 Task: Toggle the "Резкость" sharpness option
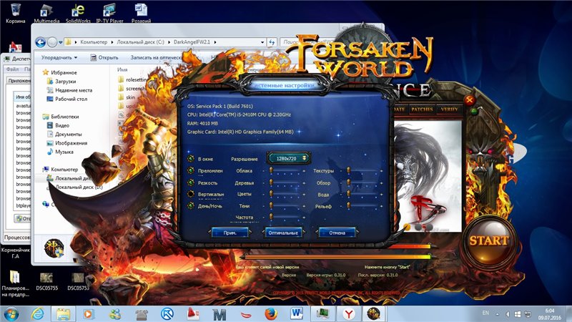pos(191,182)
